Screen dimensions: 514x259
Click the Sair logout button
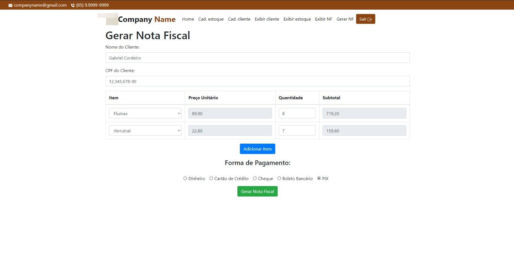point(366,19)
